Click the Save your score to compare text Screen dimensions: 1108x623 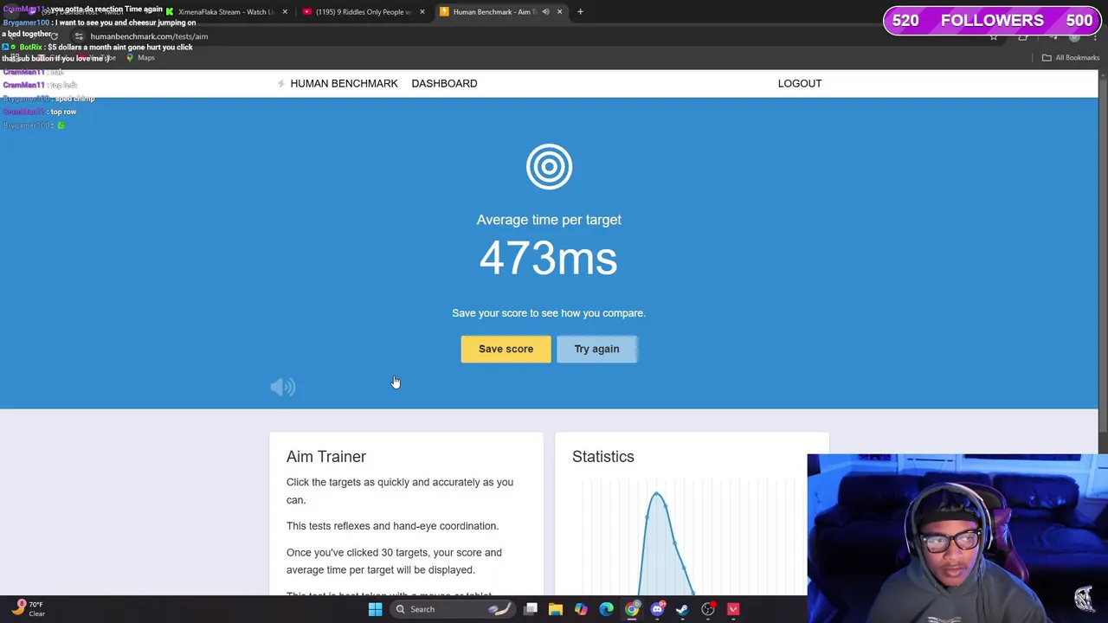549,313
